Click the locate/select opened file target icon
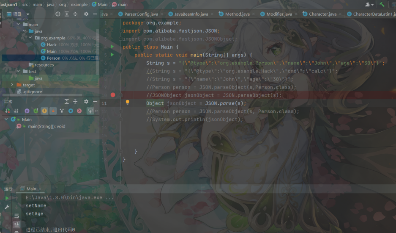This screenshot has height=233, width=396. coord(58,14)
